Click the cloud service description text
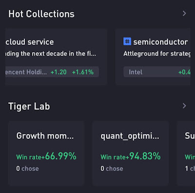The width and height of the screenshot is (195, 193). click(51, 54)
